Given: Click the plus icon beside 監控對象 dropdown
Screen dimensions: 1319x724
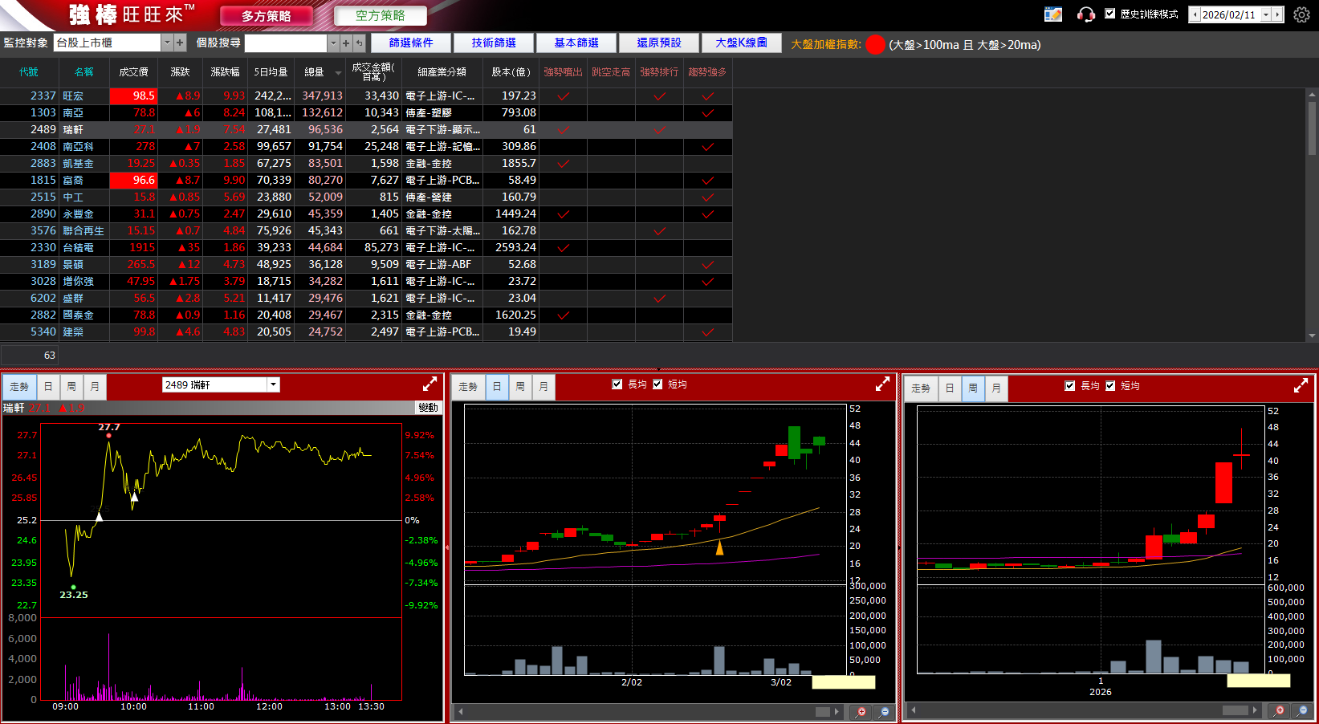Looking at the screenshot, I should (180, 43).
